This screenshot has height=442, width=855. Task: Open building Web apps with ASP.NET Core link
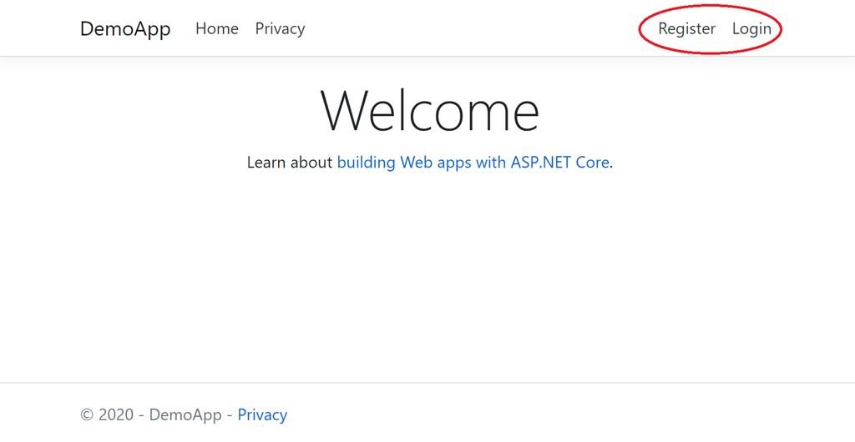pyautogui.click(x=473, y=163)
